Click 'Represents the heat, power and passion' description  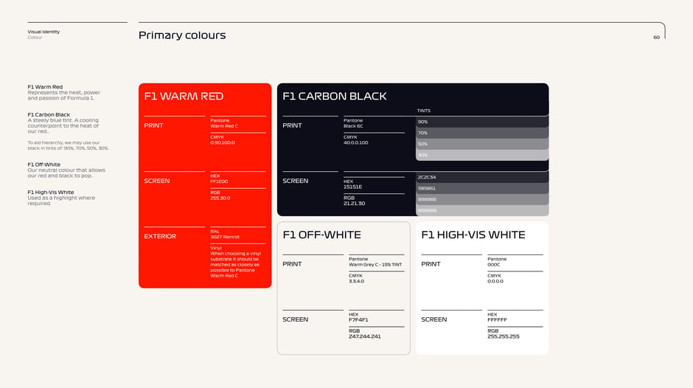click(x=64, y=96)
